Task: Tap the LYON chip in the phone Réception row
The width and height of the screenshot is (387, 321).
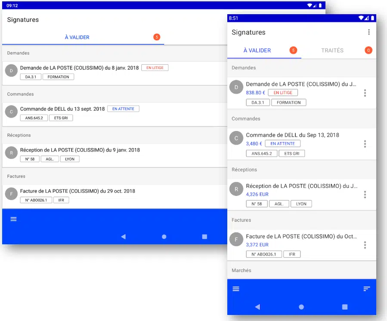Action: (301, 204)
